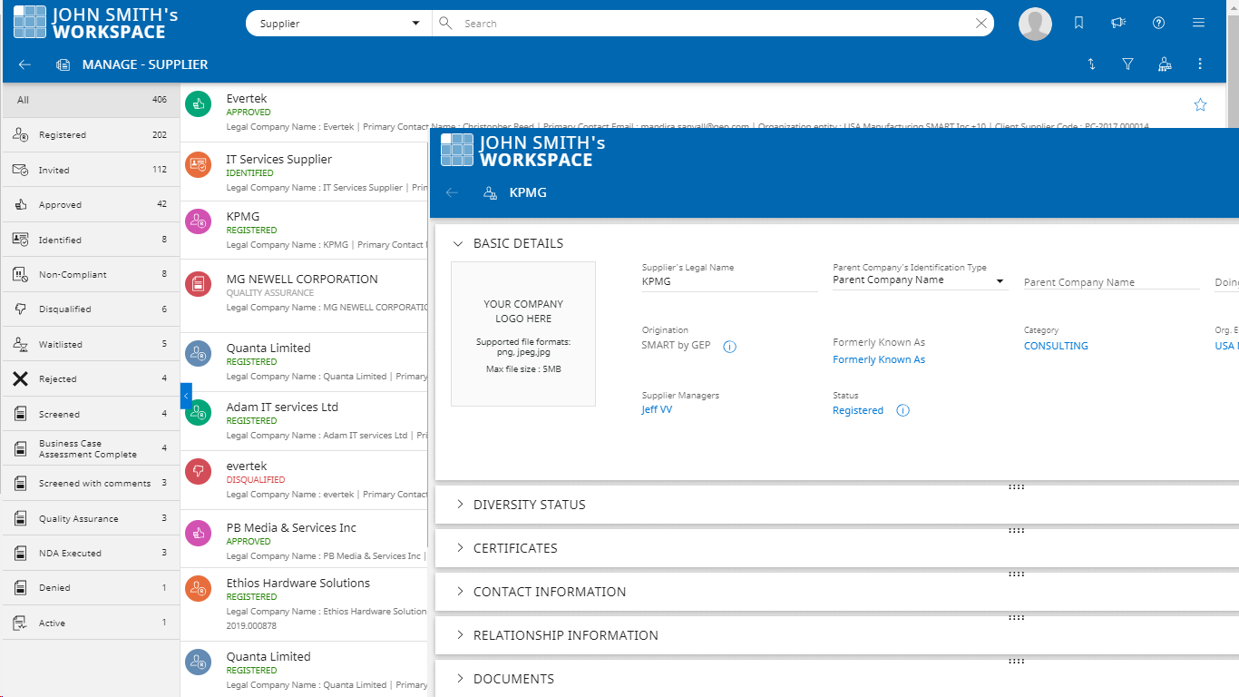This screenshot has height=697, width=1239.
Task: Filter suppliers by Registered
Action: coord(91,135)
